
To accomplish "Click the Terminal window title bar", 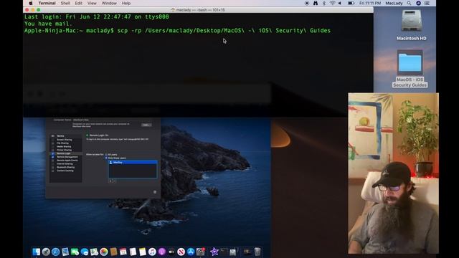I will (x=198, y=9).
